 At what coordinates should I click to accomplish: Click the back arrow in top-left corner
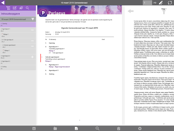click(3, 3)
